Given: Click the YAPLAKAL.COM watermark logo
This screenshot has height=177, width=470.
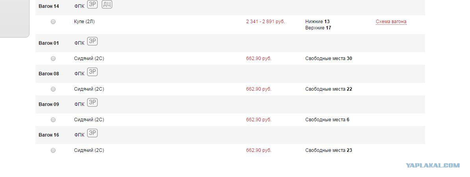Looking at the screenshot, I should click(433, 165).
